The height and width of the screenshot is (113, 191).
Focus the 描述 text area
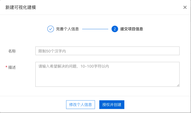(107, 74)
